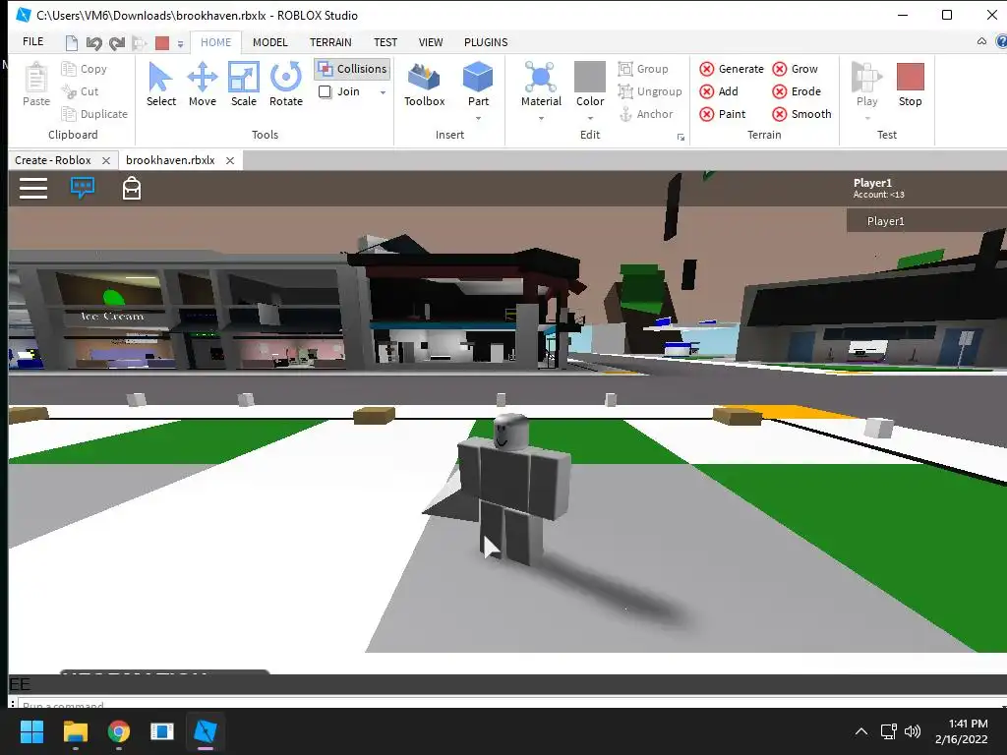Redo the last action
This screenshot has height=755, width=1007.
116,43
